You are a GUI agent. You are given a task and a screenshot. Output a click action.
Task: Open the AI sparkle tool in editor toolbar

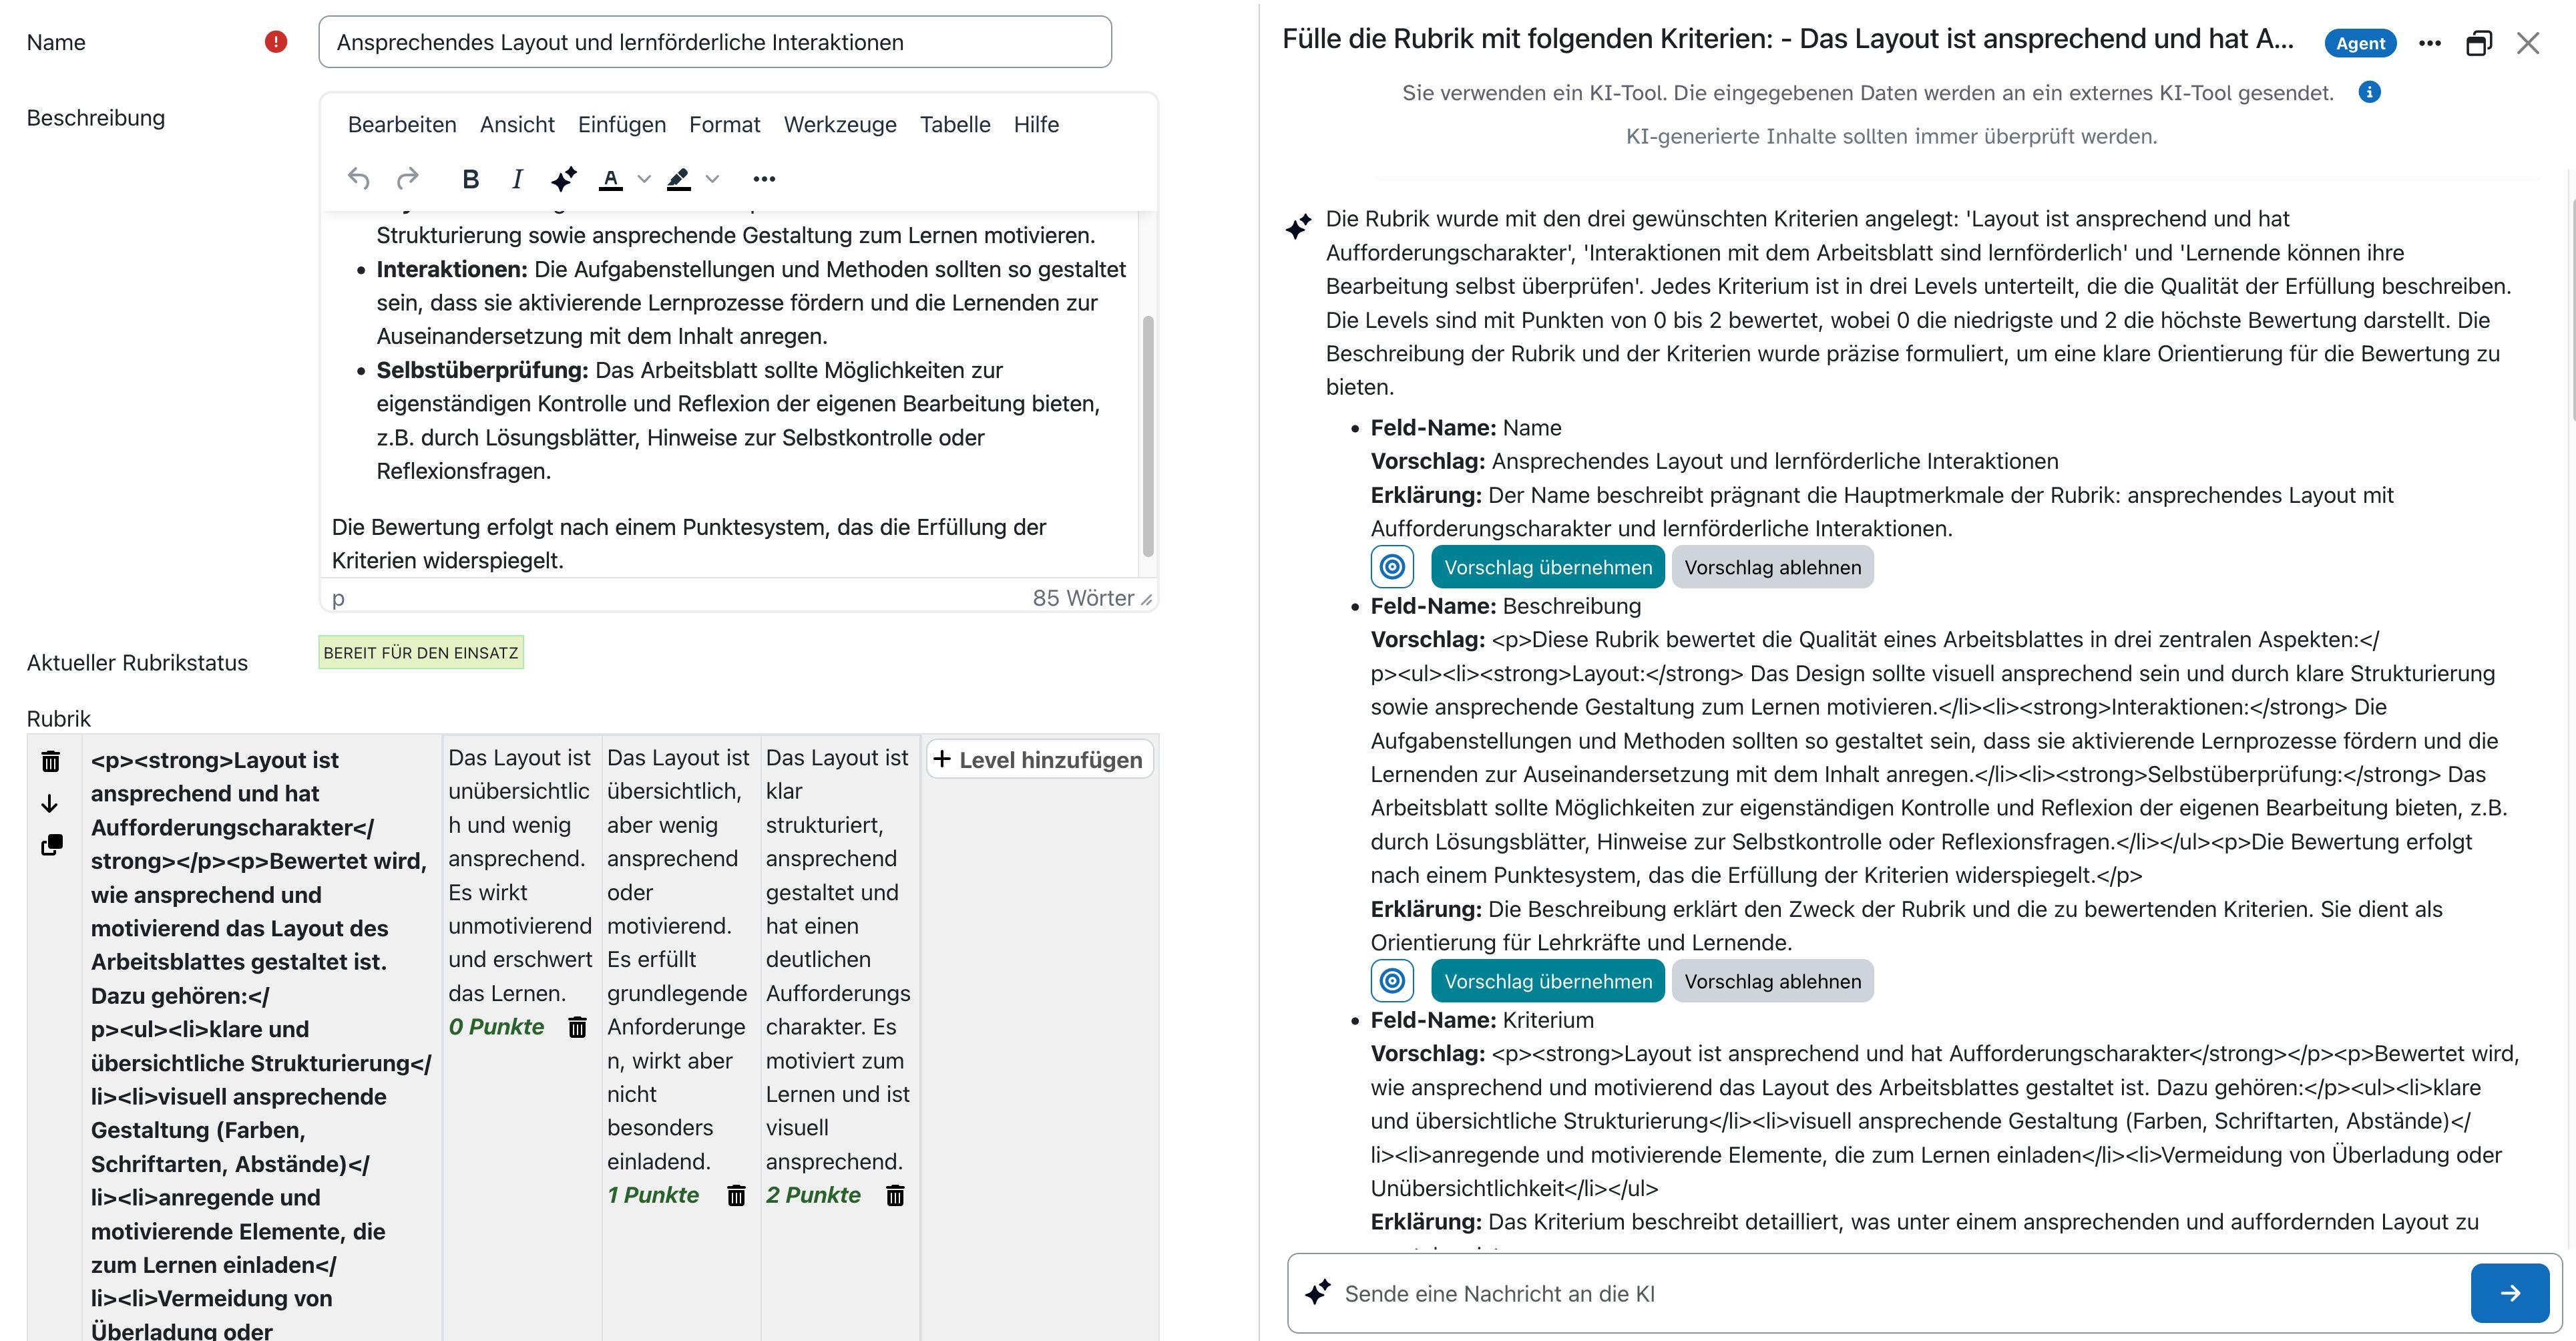(564, 179)
